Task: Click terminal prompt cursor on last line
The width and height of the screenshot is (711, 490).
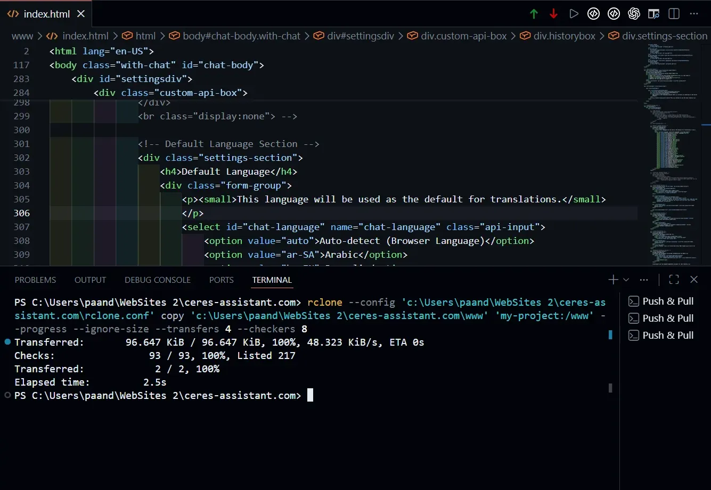Action: [x=310, y=395]
